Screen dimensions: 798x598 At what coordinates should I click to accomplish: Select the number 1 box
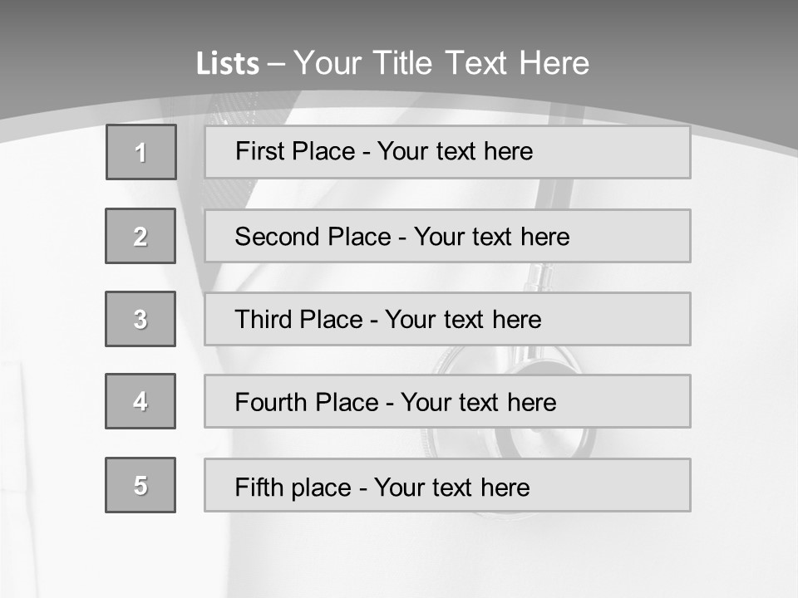point(140,152)
